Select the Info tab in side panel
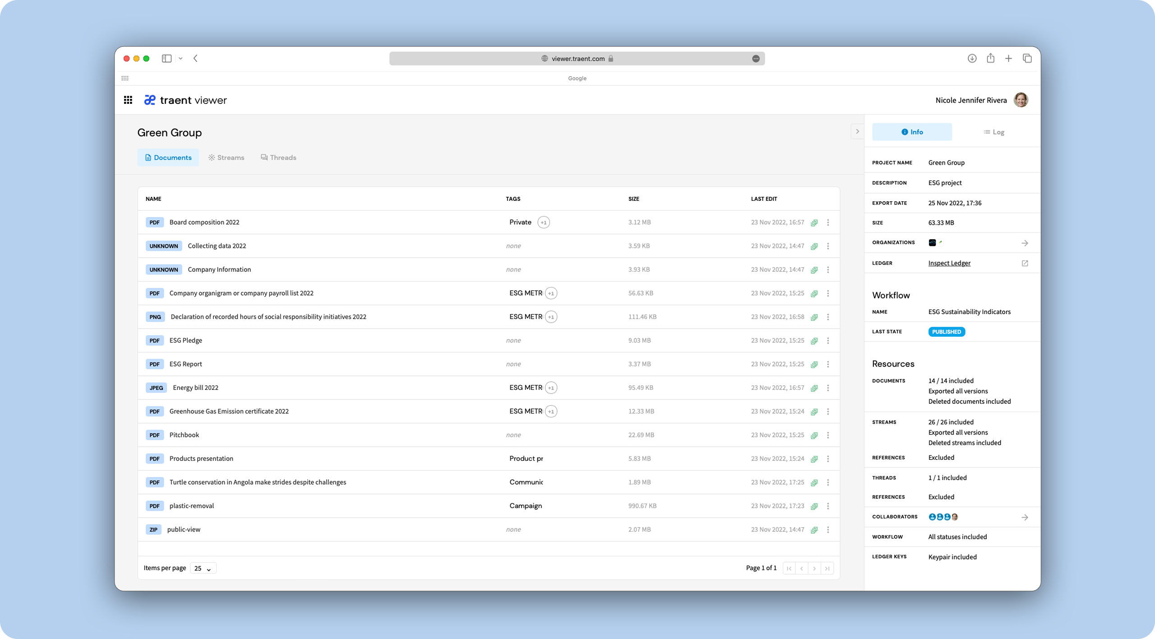1155x639 pixels. pyautogui.click(x=912, y=132)
